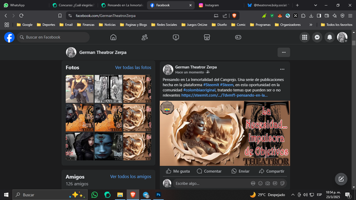Image resolution: width=356 pixels, height=200 pixels.
Task: Open the browser extensions puzzle icon
Action: [303, 16]
